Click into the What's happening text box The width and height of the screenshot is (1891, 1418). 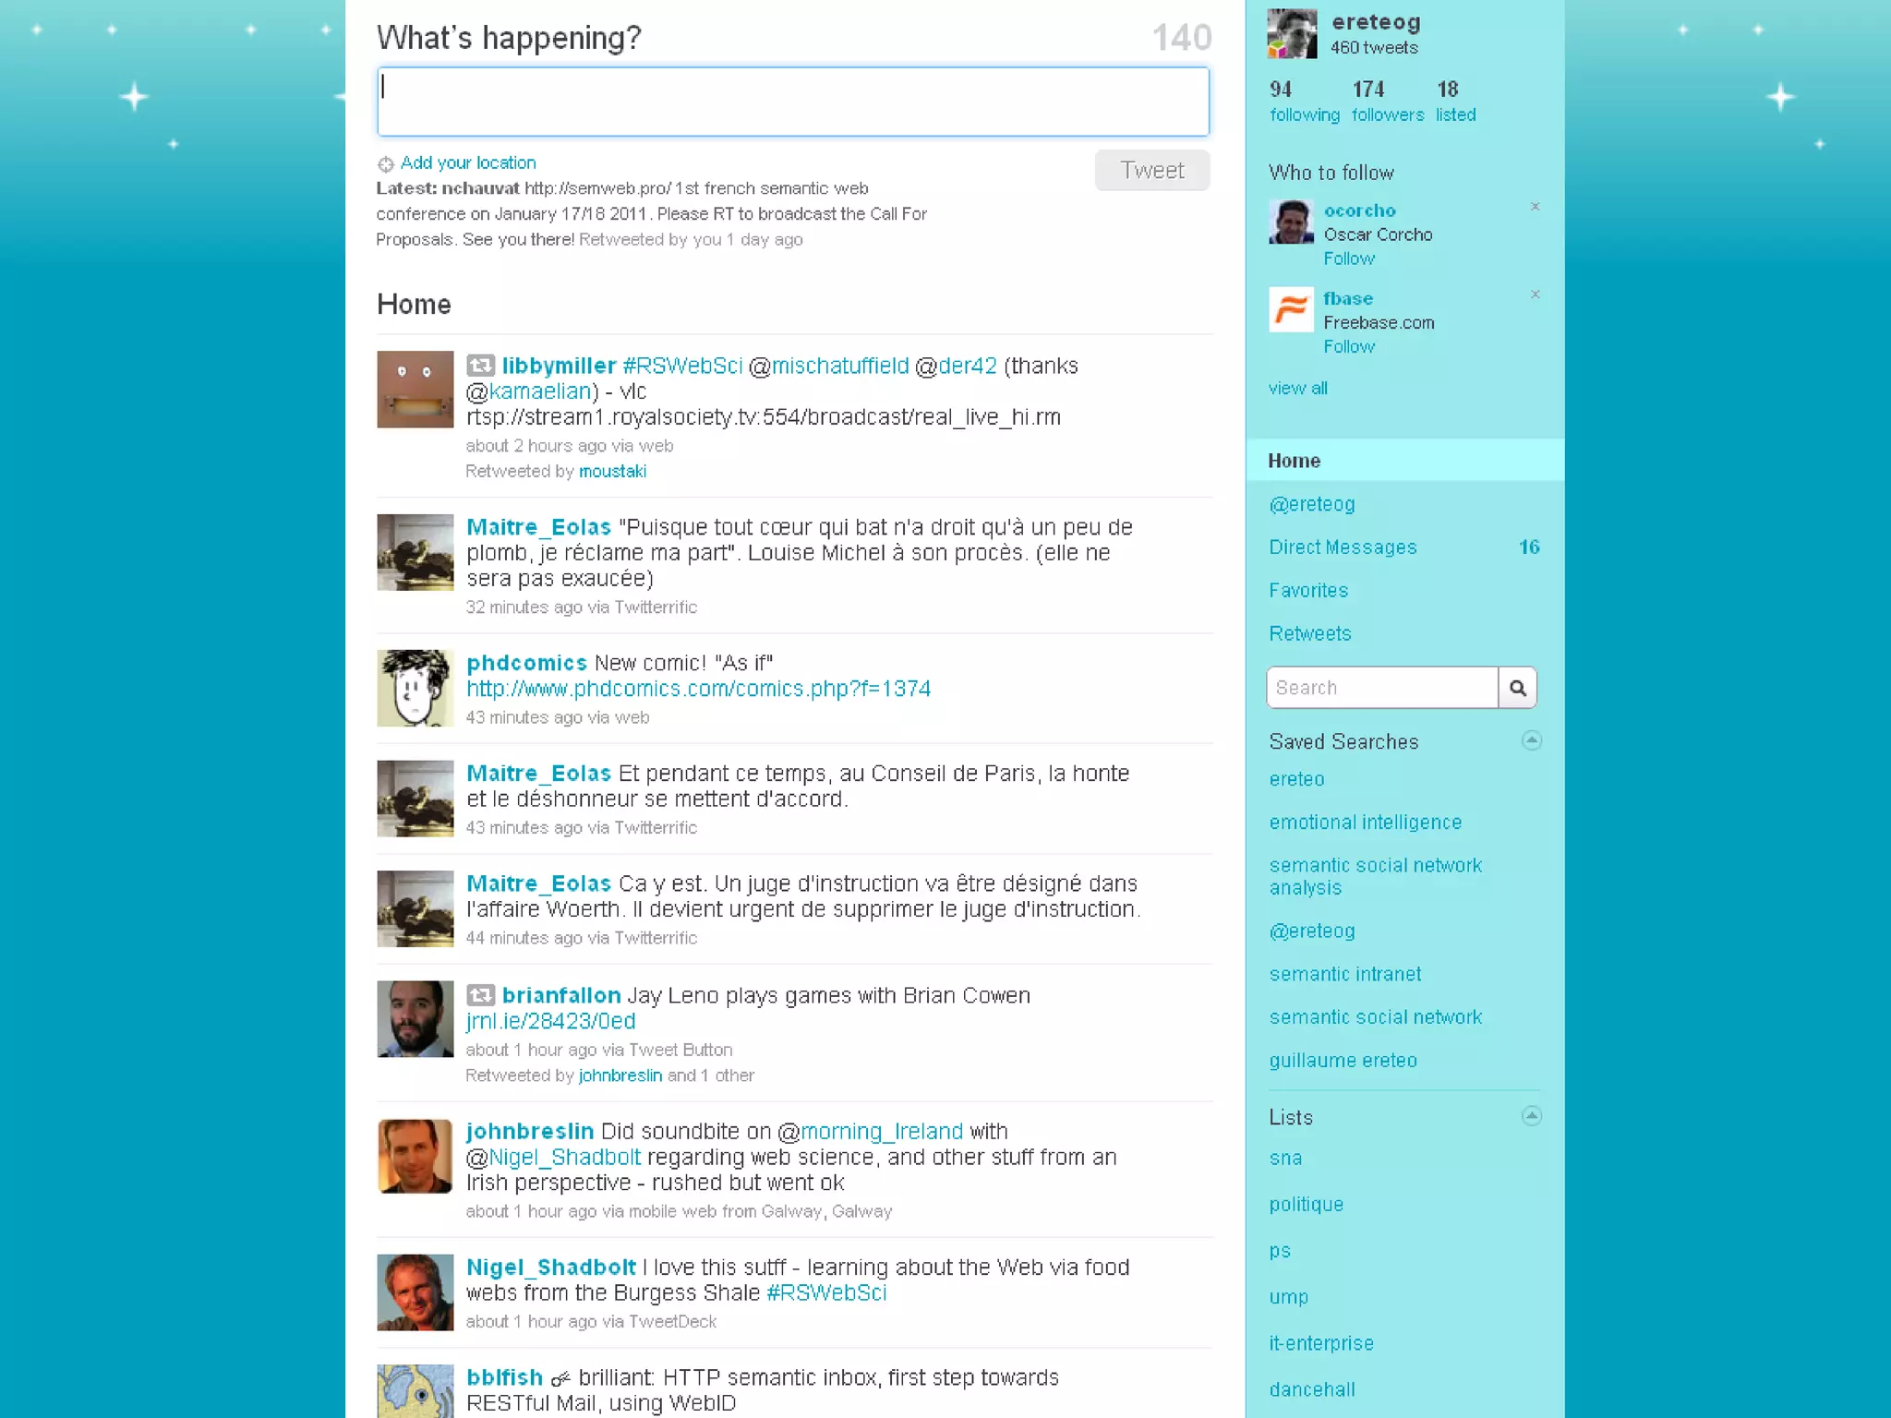[x=792, y=102]
